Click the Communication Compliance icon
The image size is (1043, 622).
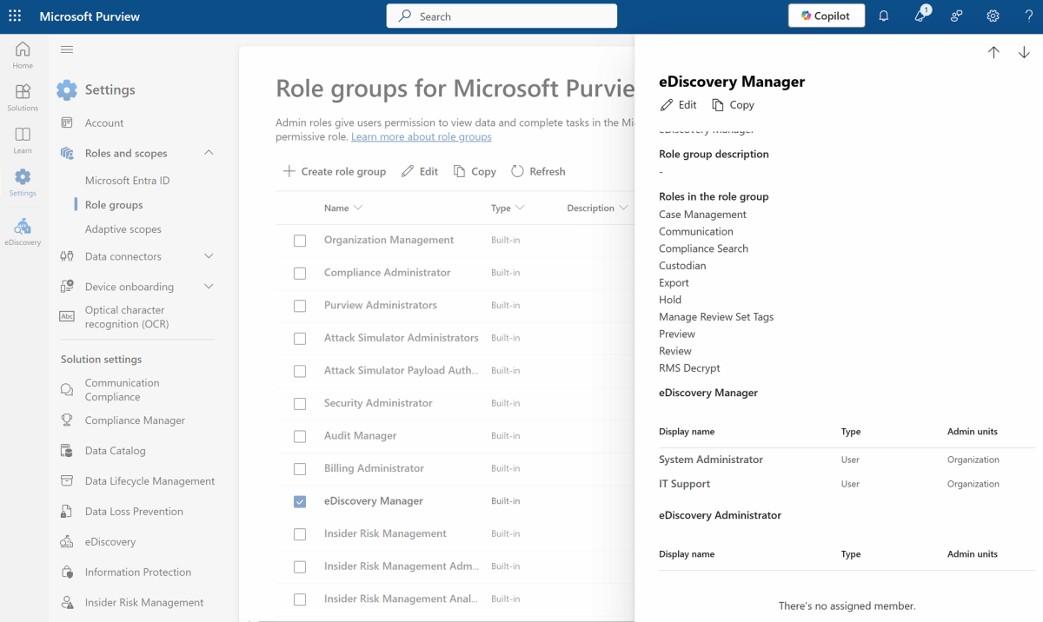[x=67, y=390]
